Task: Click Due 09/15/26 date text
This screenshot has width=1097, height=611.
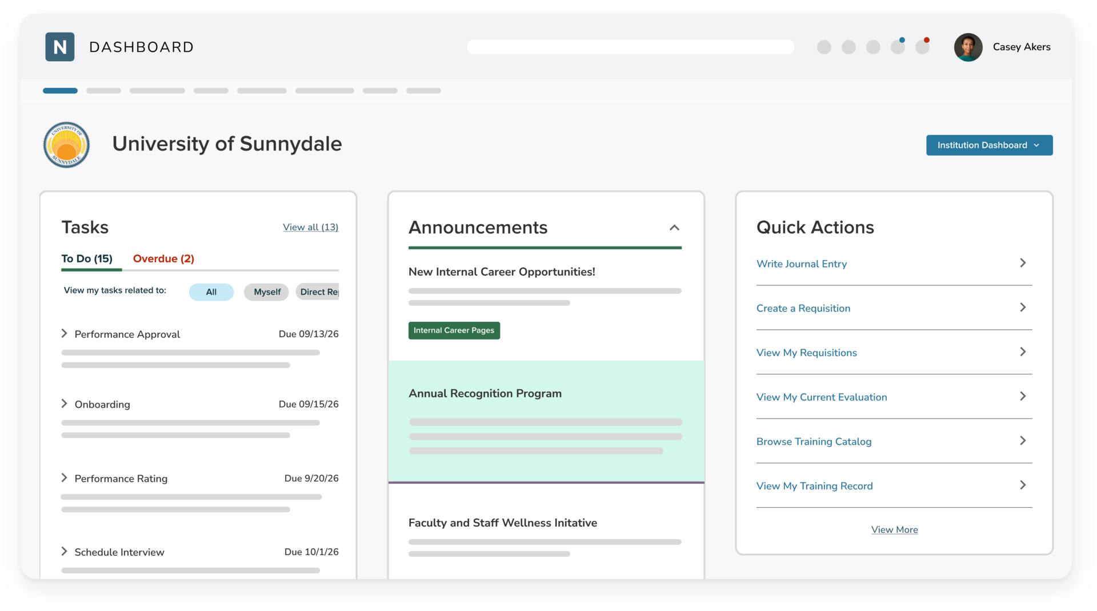Action: 309,404
